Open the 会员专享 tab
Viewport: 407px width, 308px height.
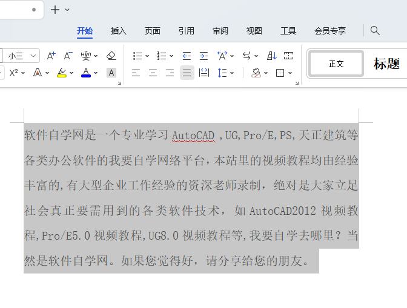click(x=330, y=31)
